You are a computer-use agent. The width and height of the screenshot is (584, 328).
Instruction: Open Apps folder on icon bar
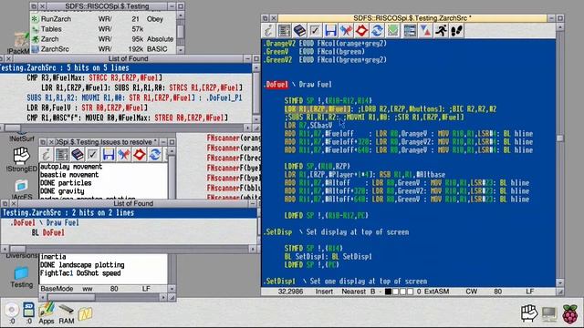tap(47, 313)
